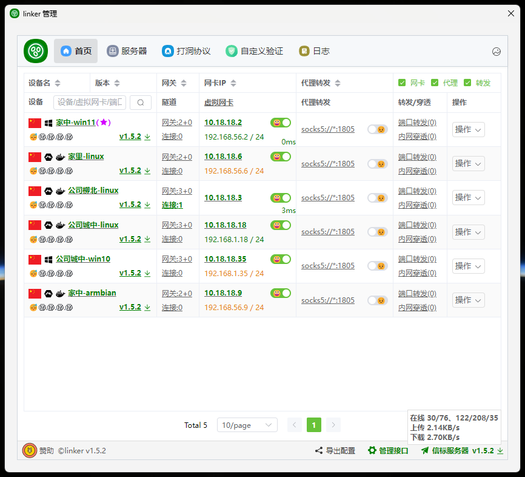Open the 操作 dropdown for 家里-linux
Screen dimensions: 525x477
[468, 163]
